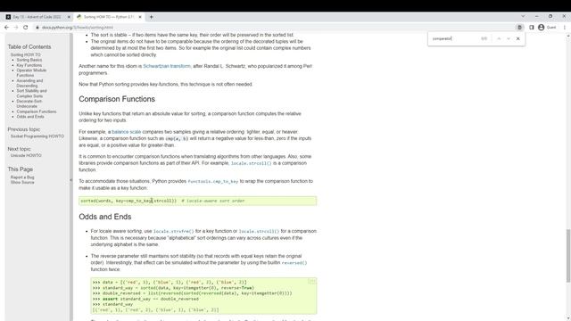Open the tab search chevron

pyautogui.click(x=523, y=16)
